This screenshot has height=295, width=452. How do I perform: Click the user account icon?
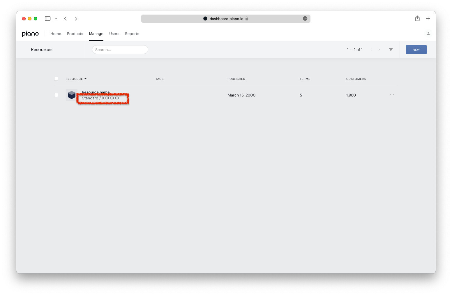coord(428,33)
